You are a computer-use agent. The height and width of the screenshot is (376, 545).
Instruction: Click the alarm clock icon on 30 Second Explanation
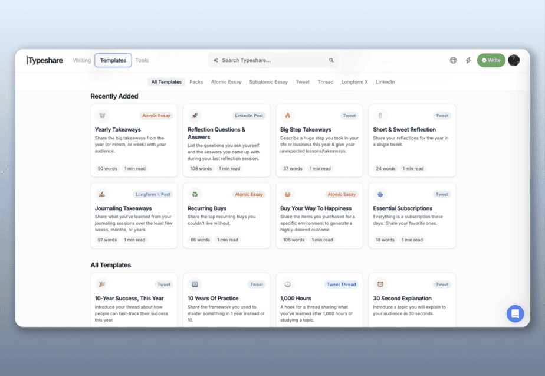point(380,284)
